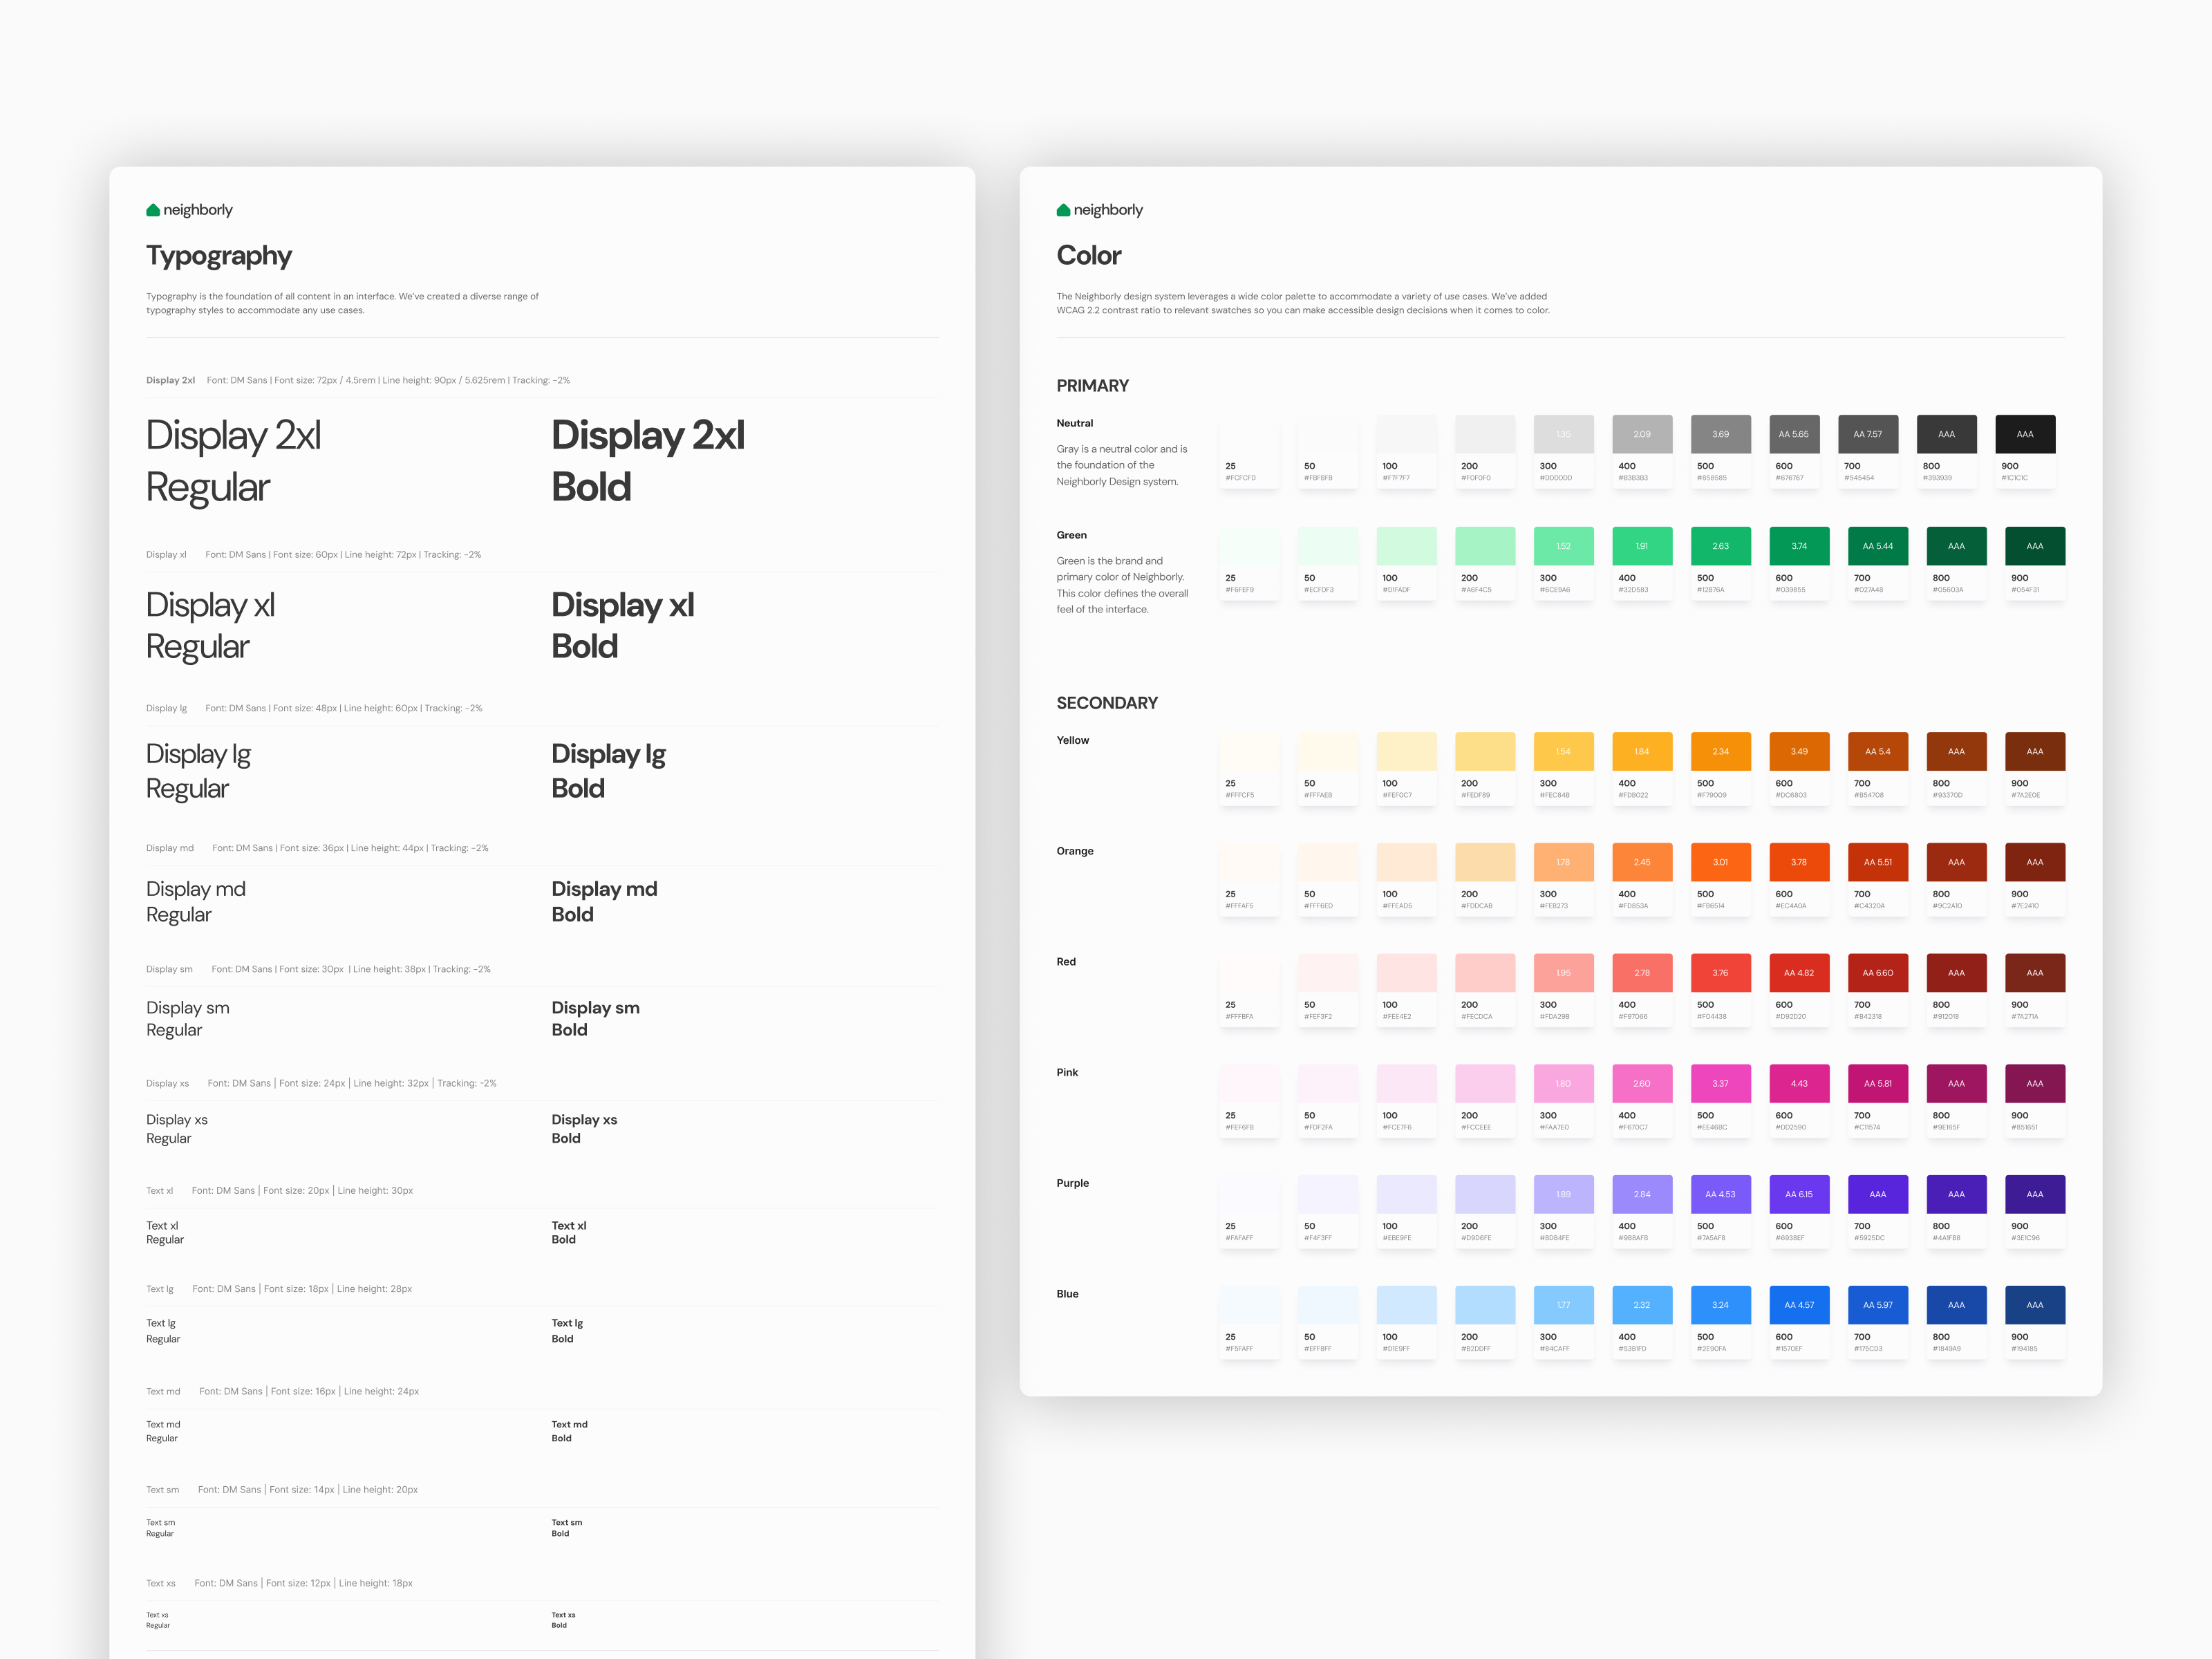Pick the Pink 500 swatch
This screenshot has height=1659, width=2212.
tap(1720, 1083)
